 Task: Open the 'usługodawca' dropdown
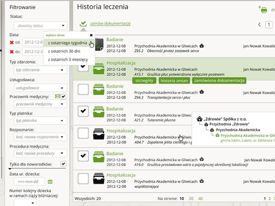tap(40, 88)
